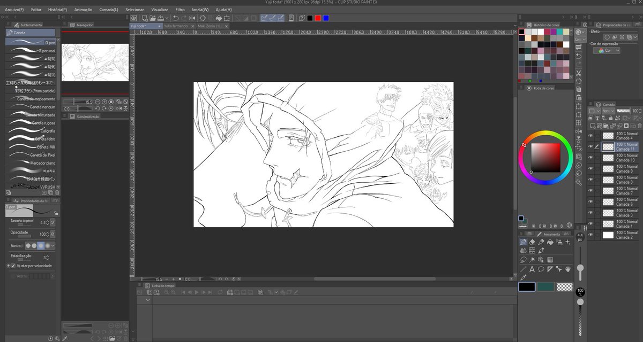Viewport: 643px width, 342px height.
Task: Click the New canvas icon in command bar
Action: 145,18
